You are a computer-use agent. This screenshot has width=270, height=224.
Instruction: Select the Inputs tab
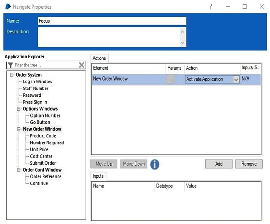(x=98, y=176)
